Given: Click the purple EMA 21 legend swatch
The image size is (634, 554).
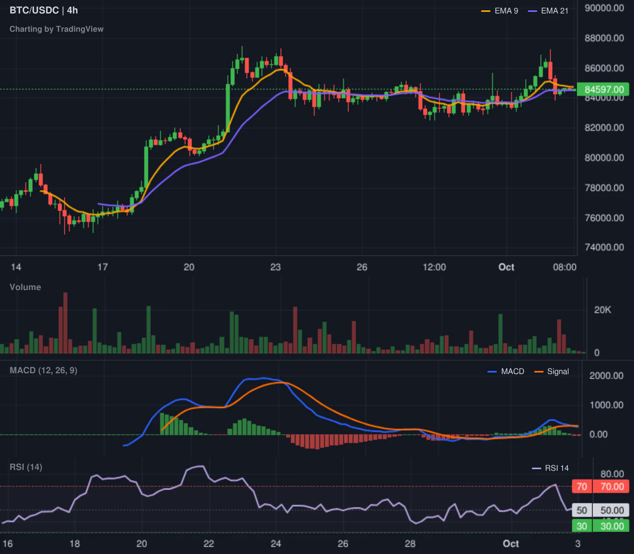Looking at the screenshot, I should click(x=533, y=11).
